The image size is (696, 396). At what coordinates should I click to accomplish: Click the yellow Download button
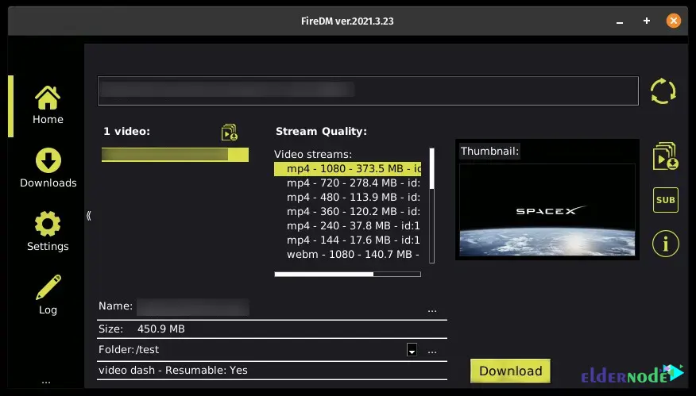[510, 371]
